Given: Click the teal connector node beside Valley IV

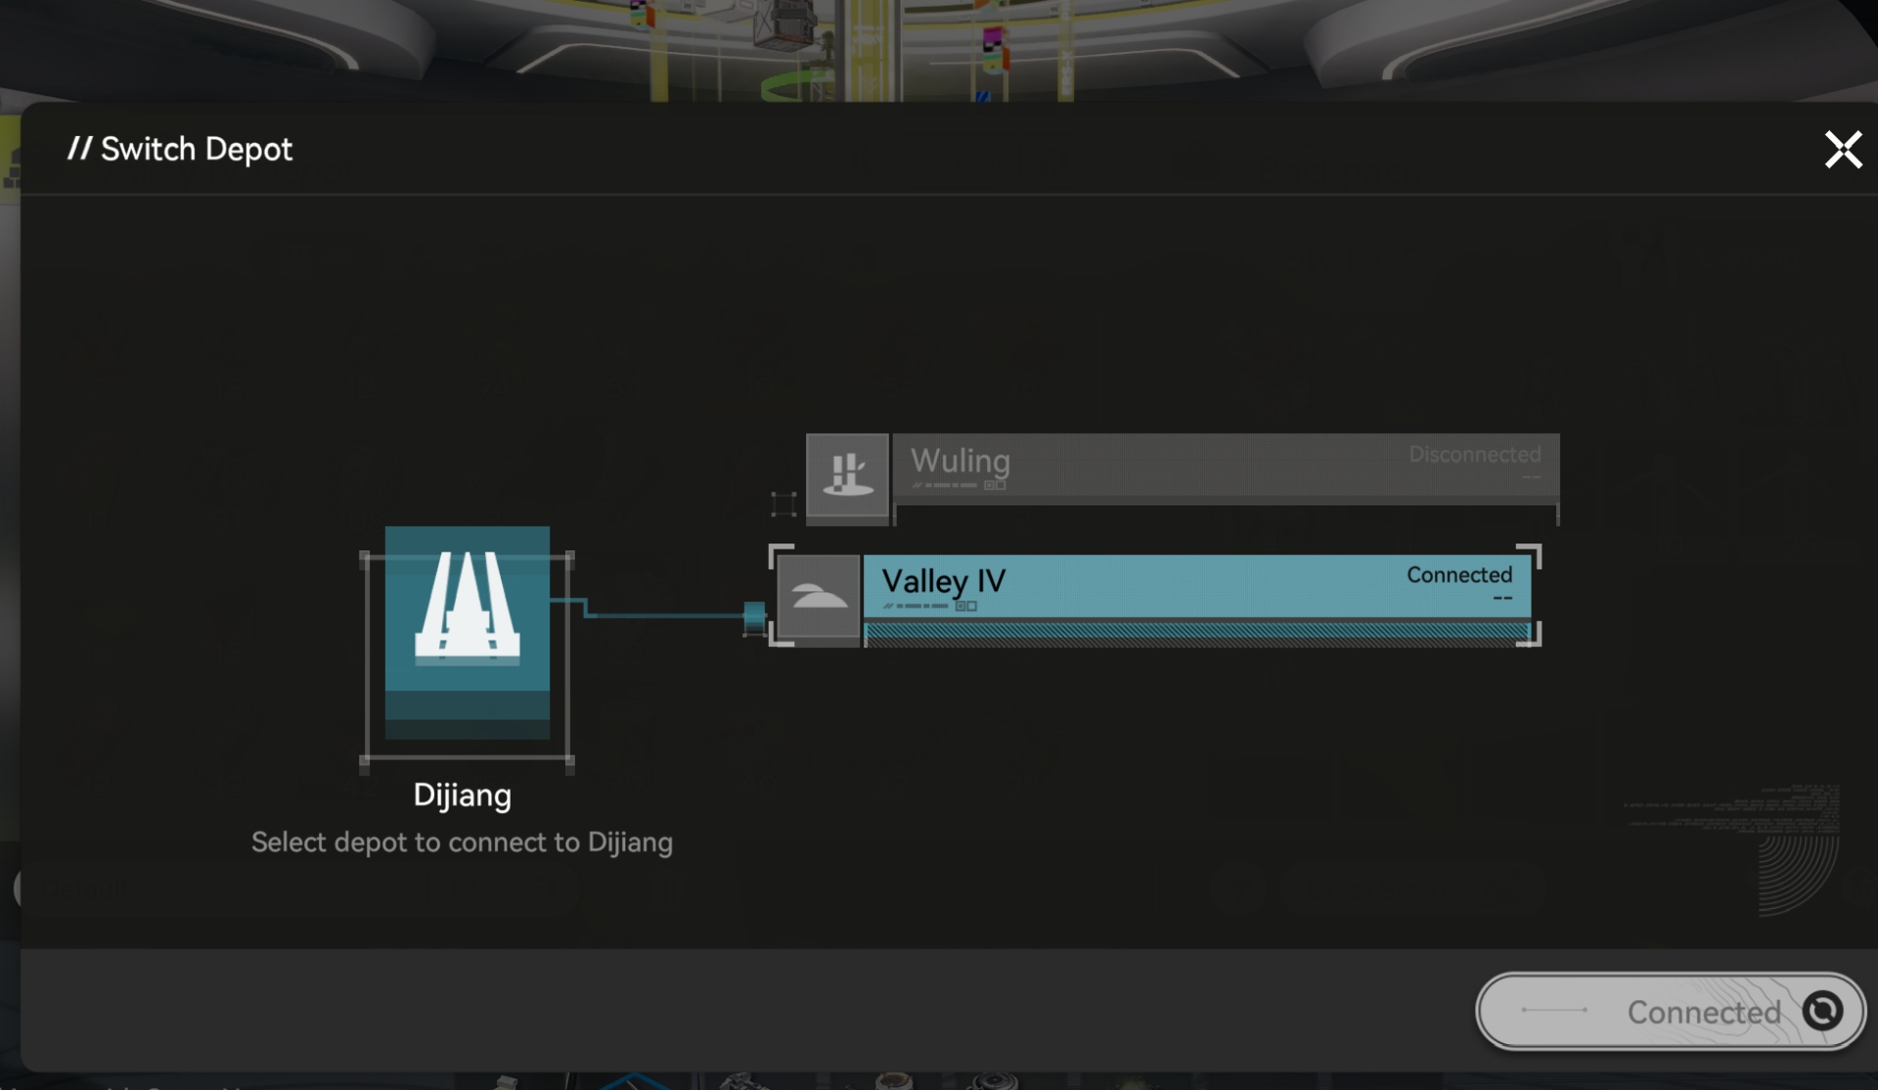Looking at the screenshot, I should click(754, 616).
